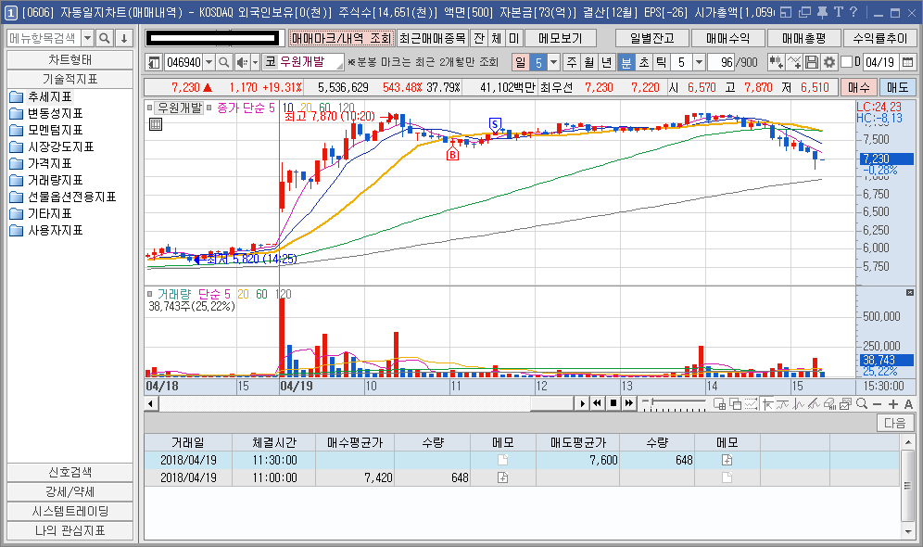923x547 pixels.
Task: Click the 매매수익 button
Action: pyautogui.click(x=728, y=38)
